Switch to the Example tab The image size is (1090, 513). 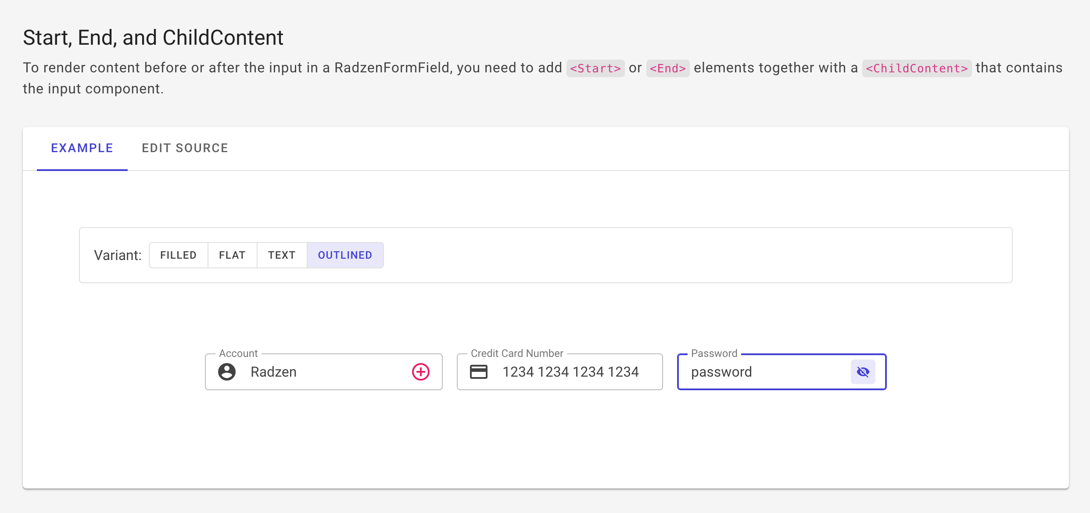82,148
